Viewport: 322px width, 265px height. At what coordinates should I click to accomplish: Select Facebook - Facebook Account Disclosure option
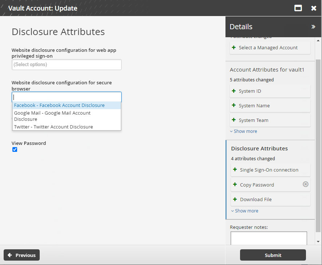59,105
